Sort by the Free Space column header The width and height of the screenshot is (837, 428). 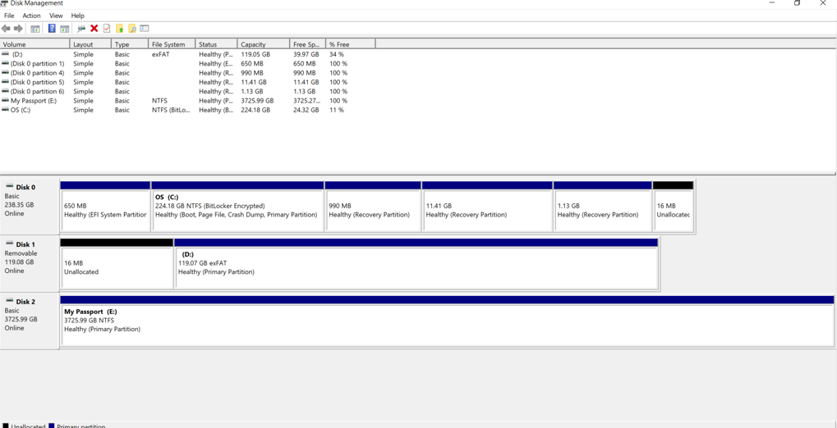(x=307, y=44)
